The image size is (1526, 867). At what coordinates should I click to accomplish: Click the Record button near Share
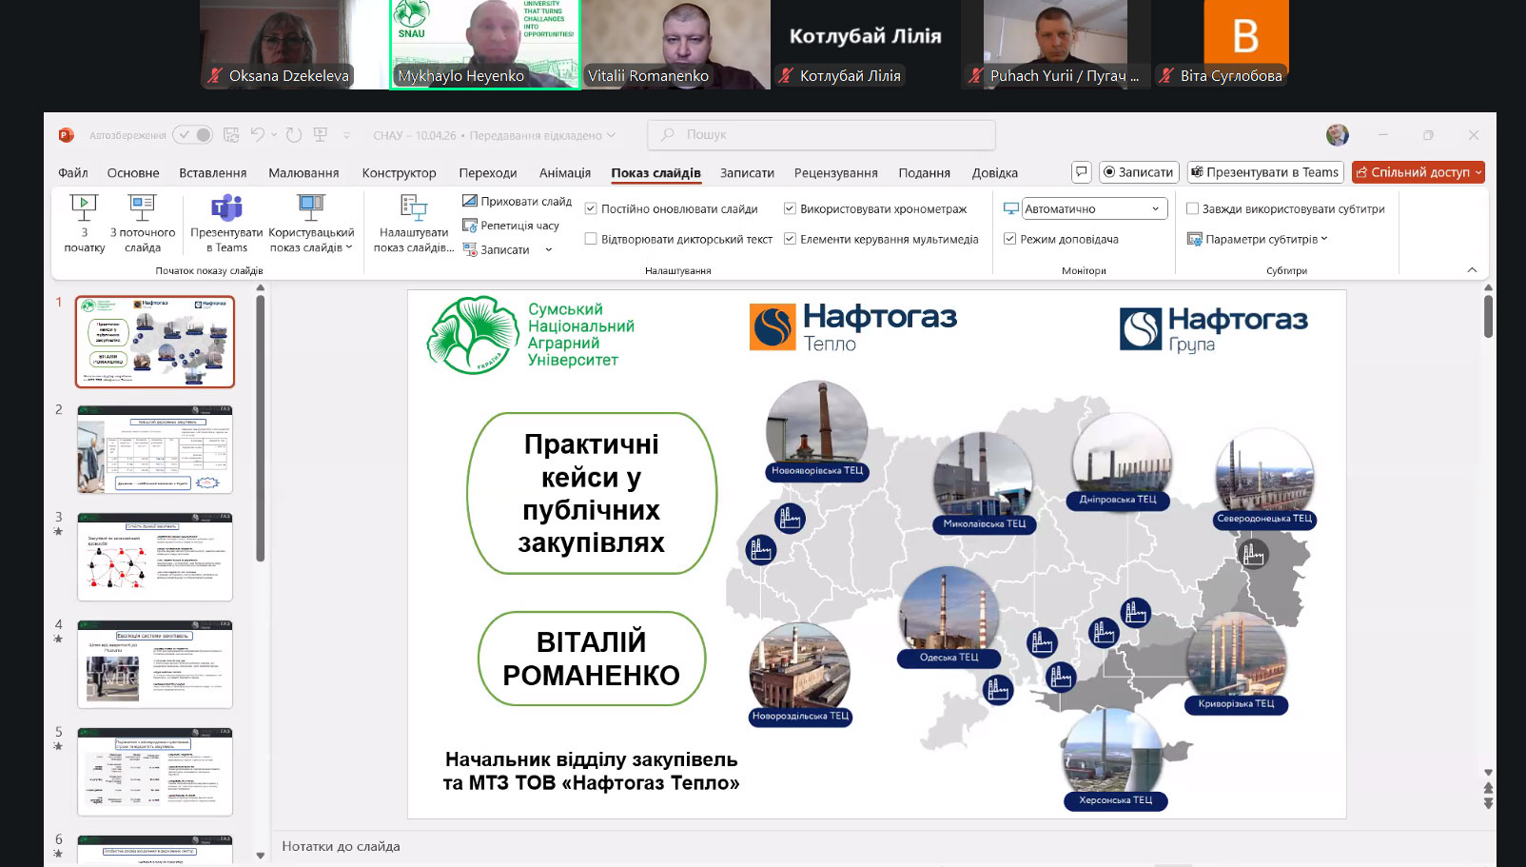pos(1139,172)
